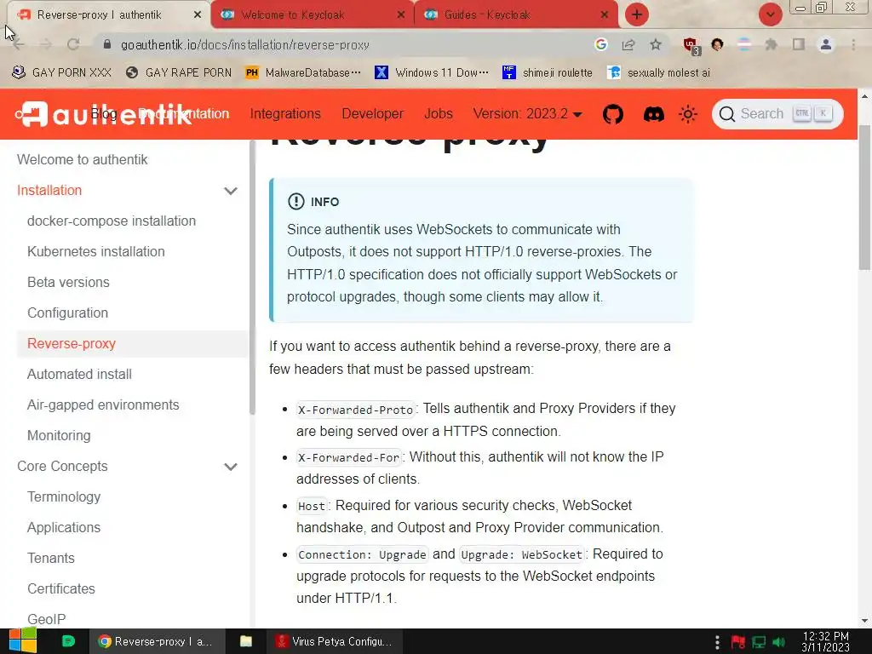
Task: Open the taskbar clock showing 12:32 PM
Action: pos(826,641)
